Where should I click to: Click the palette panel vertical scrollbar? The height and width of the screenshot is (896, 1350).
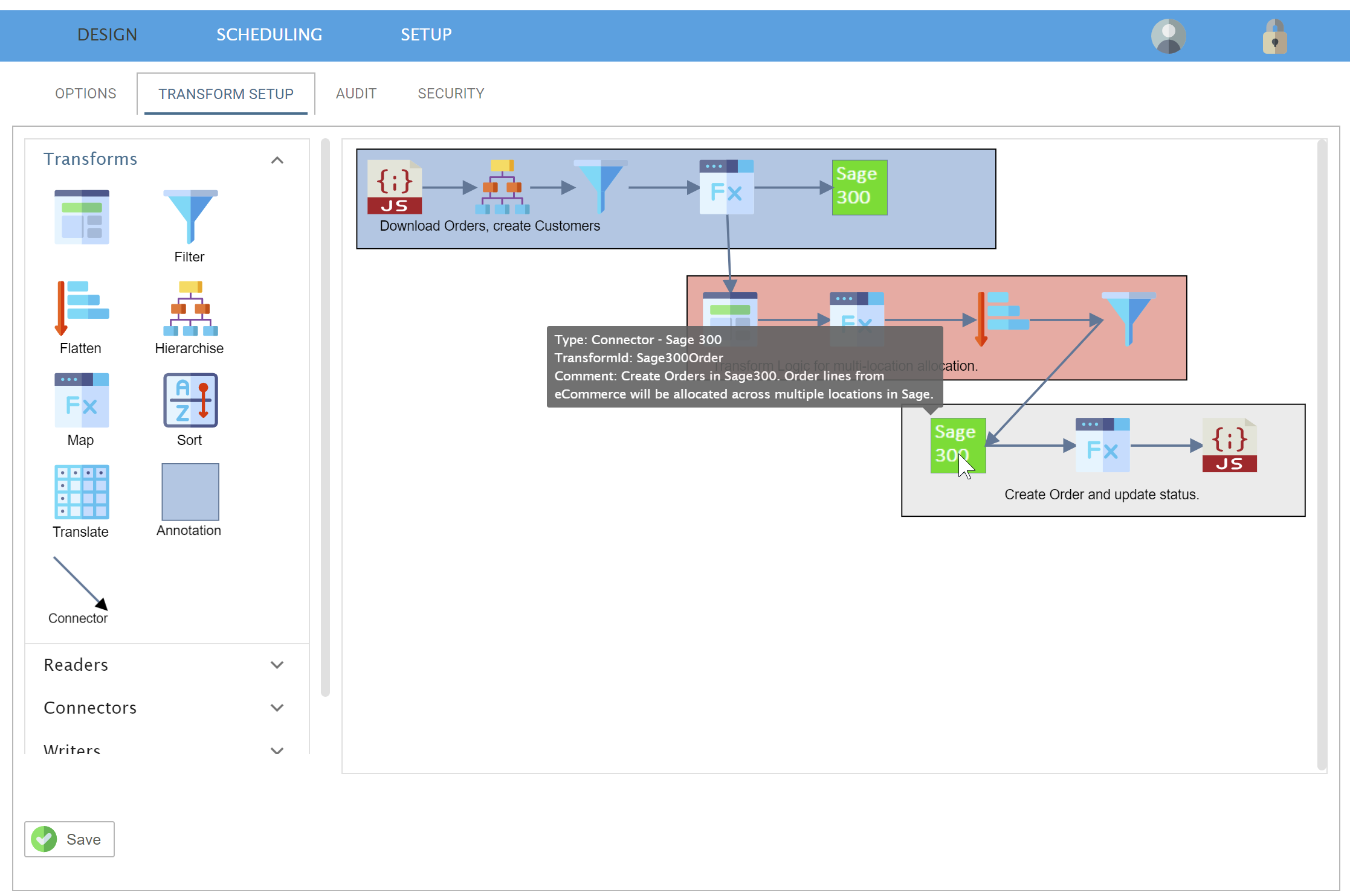tap(325, 417)
